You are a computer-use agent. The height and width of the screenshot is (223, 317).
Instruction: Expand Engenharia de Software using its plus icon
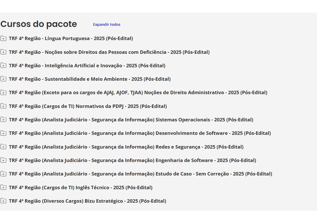click(x=3, y=160)
